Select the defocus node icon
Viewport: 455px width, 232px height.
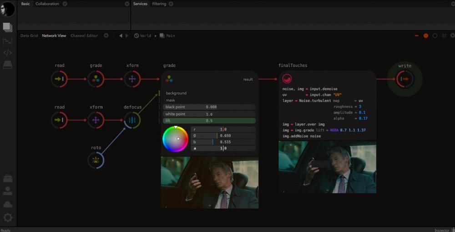132,120
